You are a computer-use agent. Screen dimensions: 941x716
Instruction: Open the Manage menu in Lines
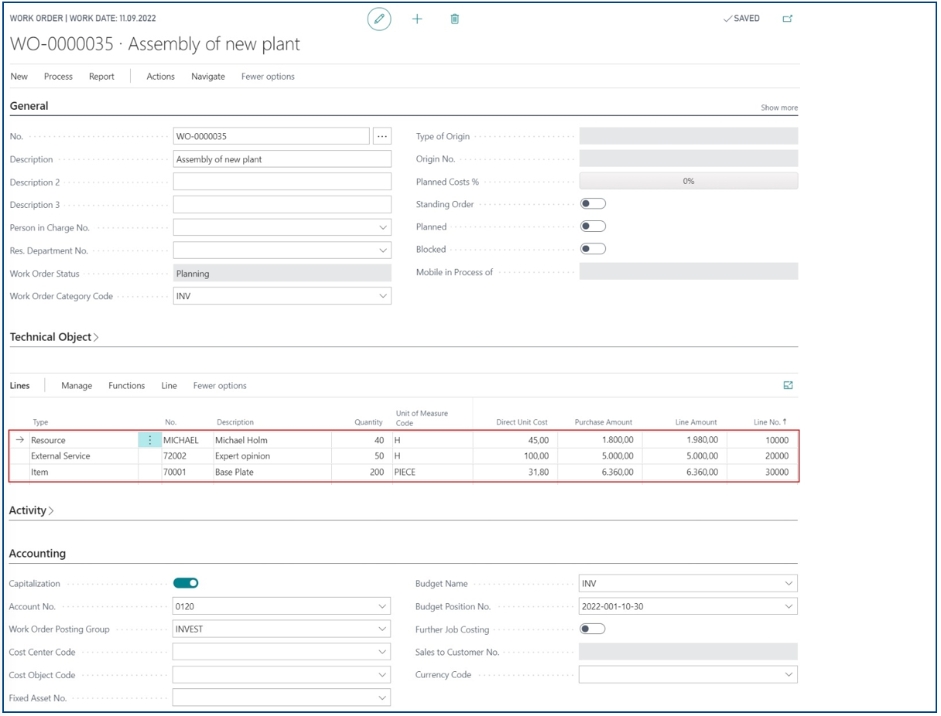tap(77, 385)
